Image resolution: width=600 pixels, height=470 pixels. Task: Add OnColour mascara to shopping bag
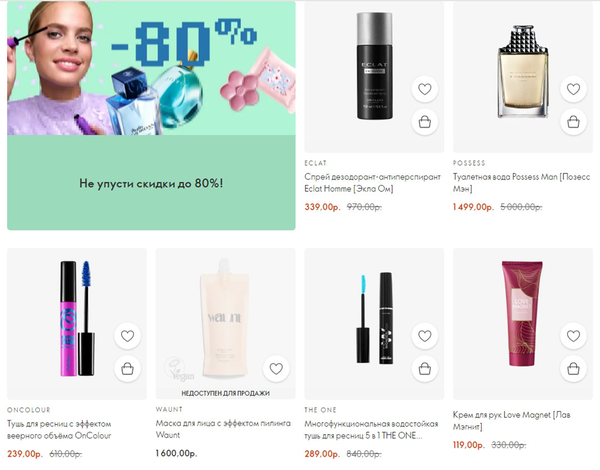click(x=127, y=369)
